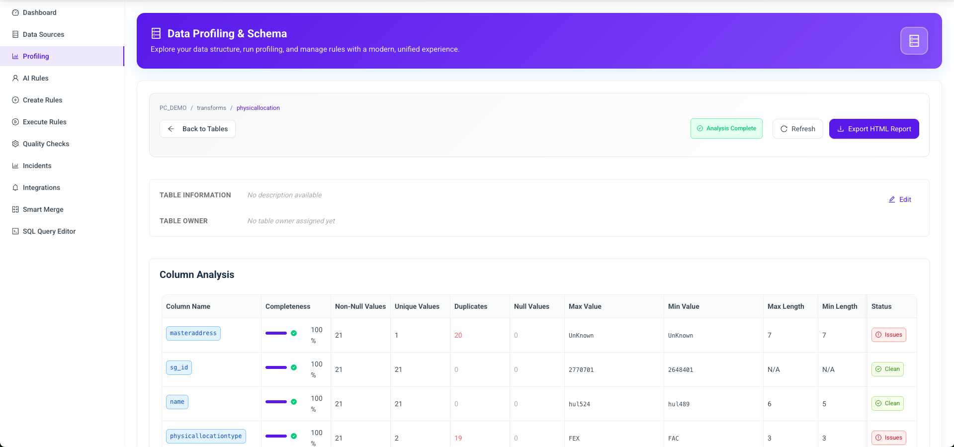Click the database icon in purple banner

point(914,41)
